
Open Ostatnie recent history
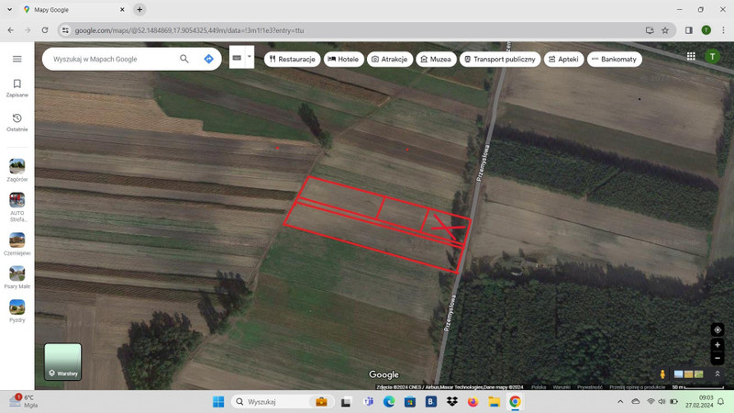[x=17, y=122]
